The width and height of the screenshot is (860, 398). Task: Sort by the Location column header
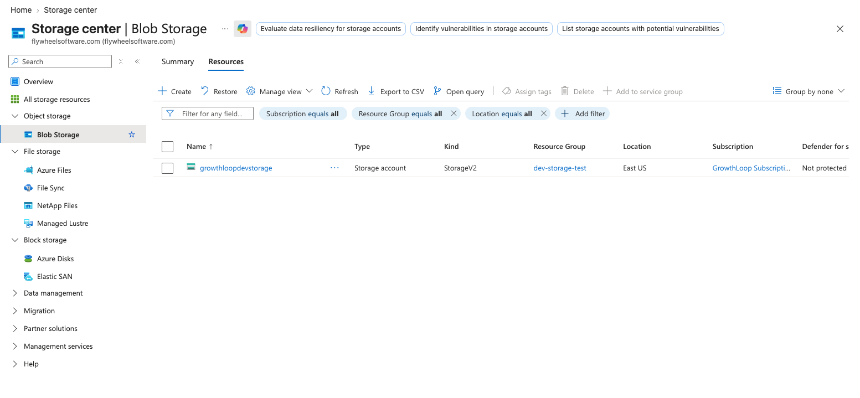click(637, 147)
